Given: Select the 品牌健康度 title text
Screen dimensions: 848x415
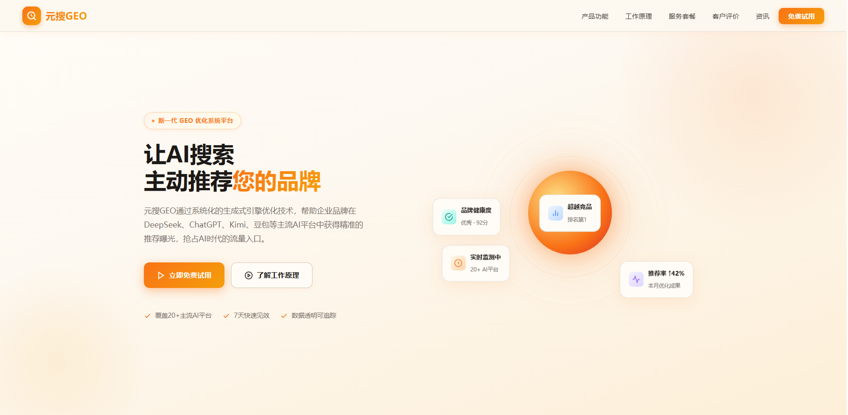Looking at the screenshot, I should (x=476, y=210).
